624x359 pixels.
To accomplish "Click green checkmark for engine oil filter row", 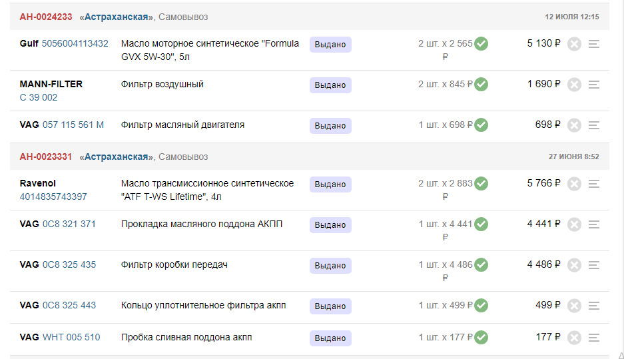I will click(481, 125).
